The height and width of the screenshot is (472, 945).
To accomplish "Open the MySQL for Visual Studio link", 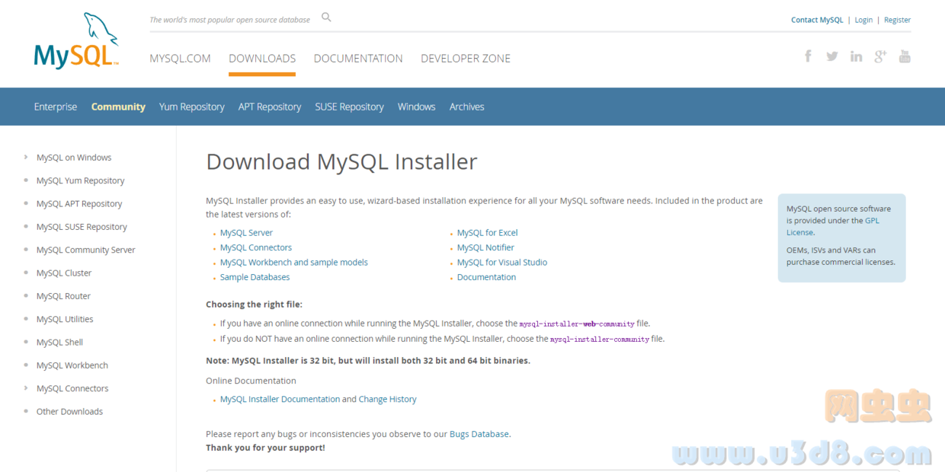I will click(x=502, y=262).
